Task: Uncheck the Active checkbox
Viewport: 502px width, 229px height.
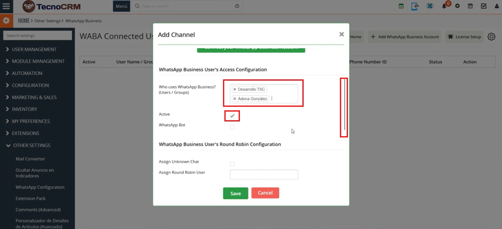Action: click(232, 116)
